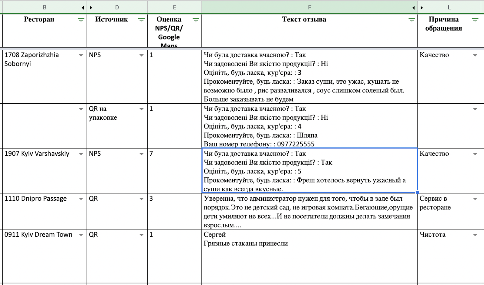The width and height of the screenshot is (484, 285).
Task: Open filter for Источник column
Action: click(x=141, y=20)
